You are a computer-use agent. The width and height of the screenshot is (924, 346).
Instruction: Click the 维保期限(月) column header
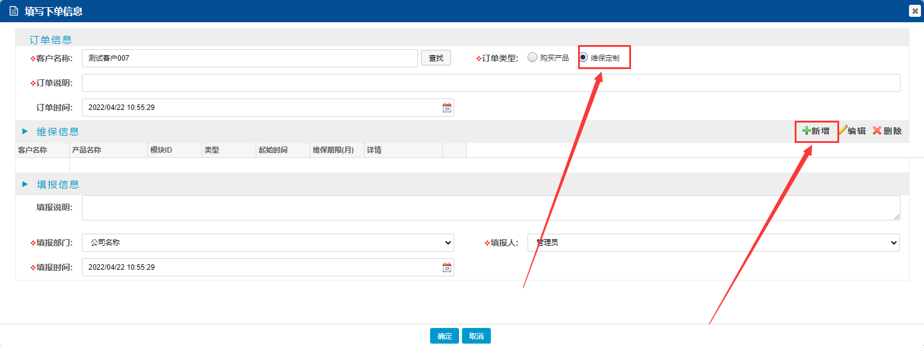(333, 150)
